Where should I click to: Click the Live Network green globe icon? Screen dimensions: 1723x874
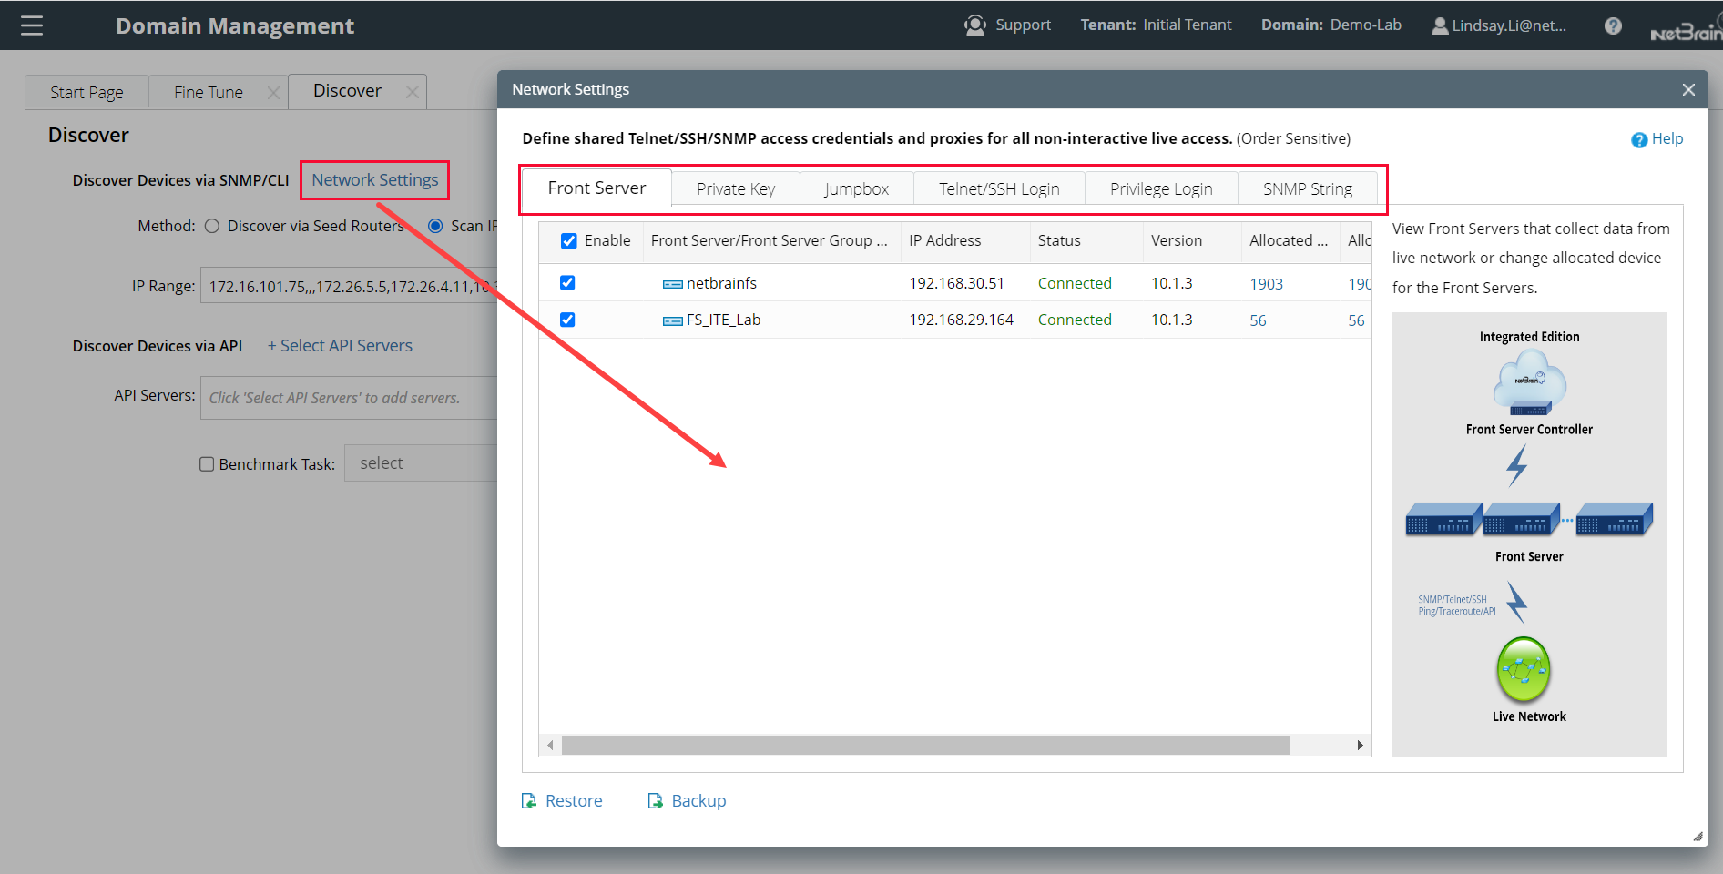pyautogui.click(x=1524, y=669)
